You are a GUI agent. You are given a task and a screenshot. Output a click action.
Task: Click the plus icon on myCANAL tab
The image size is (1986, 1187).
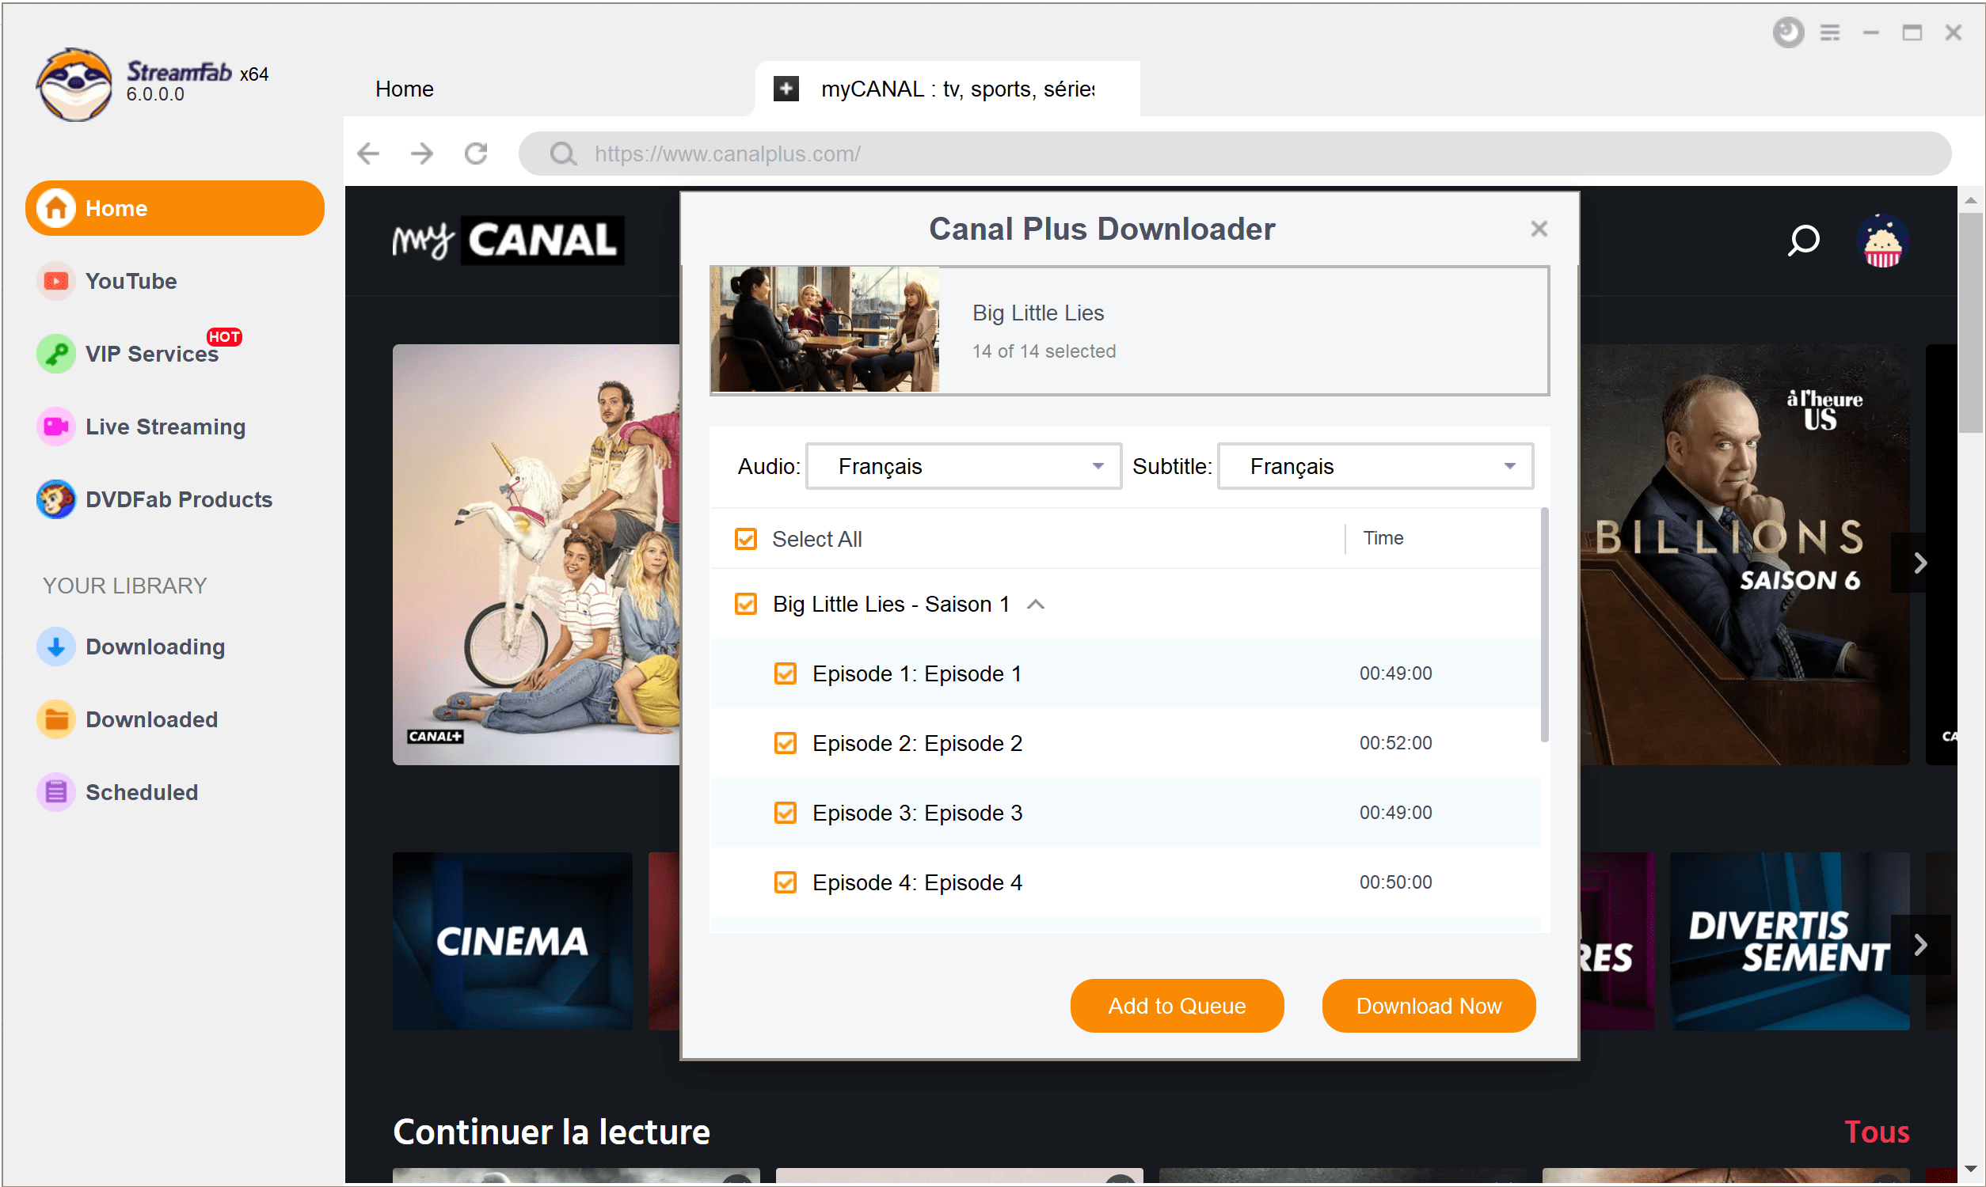coord(786,88)
